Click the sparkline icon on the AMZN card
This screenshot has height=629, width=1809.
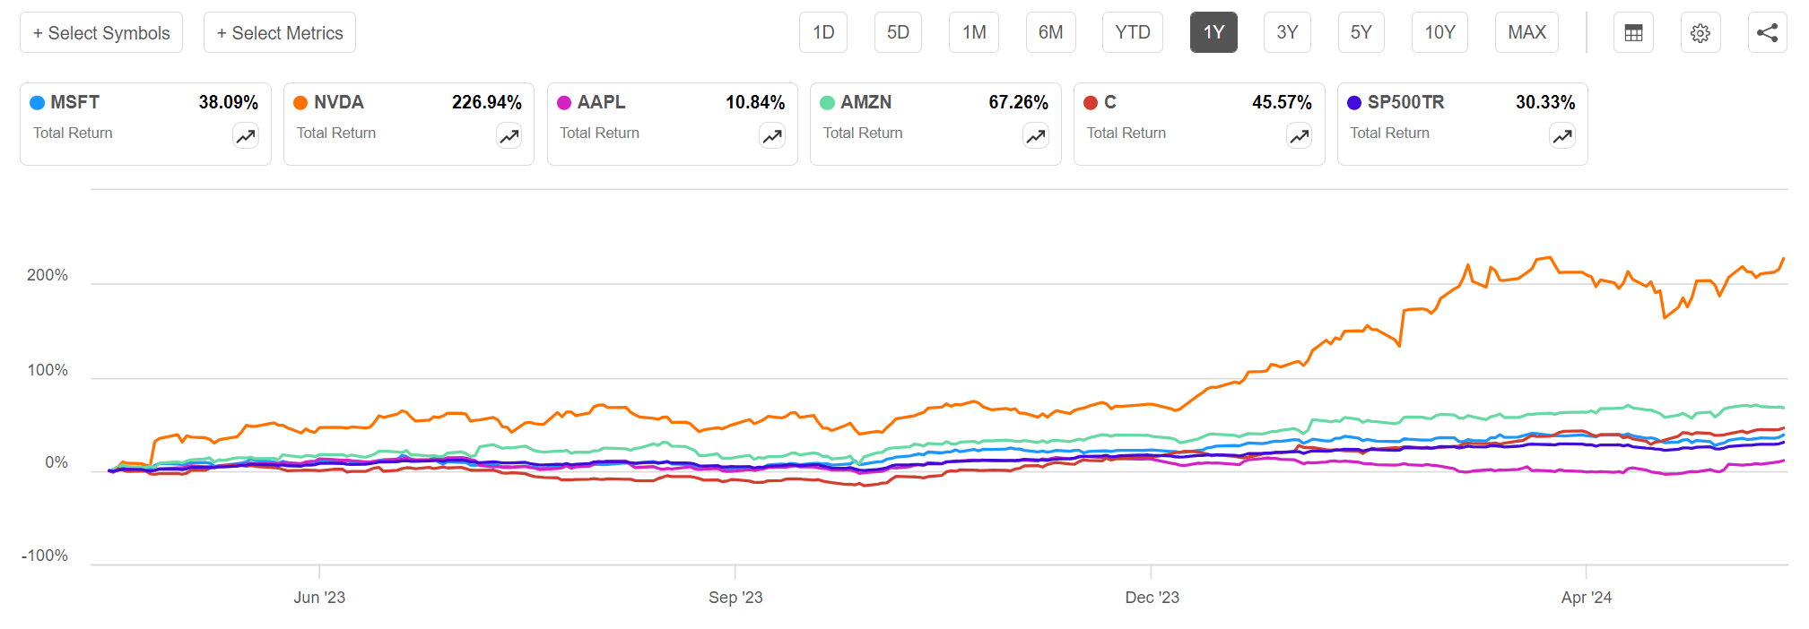[1034, 136]
